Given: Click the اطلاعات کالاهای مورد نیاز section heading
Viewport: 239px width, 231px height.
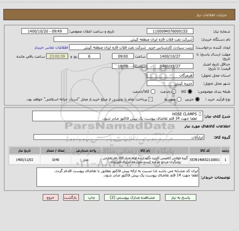Looking at the screenshot, I should (207, 126).
